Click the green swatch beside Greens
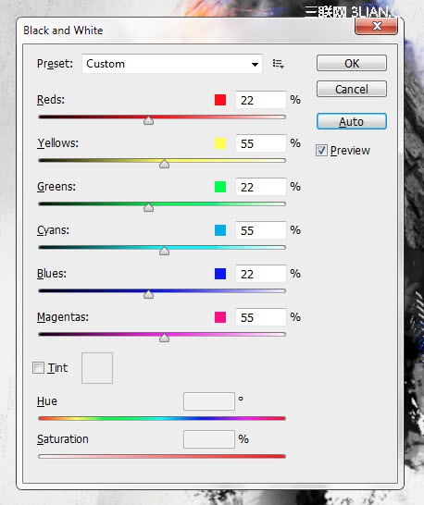The image size is (424, 505). [x=220, y=187]
